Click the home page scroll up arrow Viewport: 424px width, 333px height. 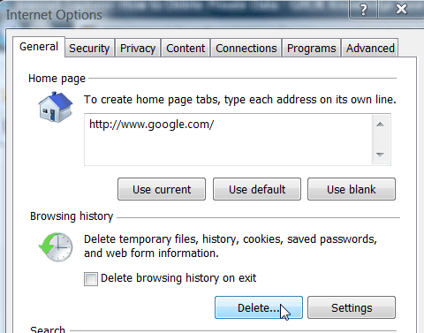click(x=380, y=125)
